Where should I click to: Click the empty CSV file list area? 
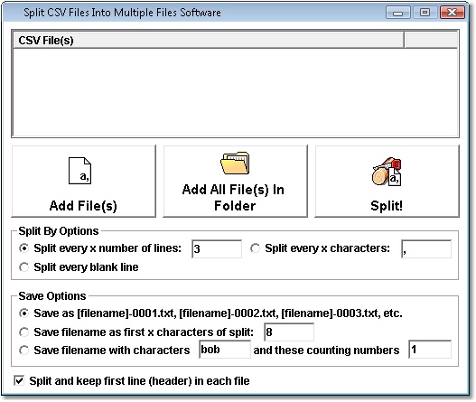click(x=235, y=92)
